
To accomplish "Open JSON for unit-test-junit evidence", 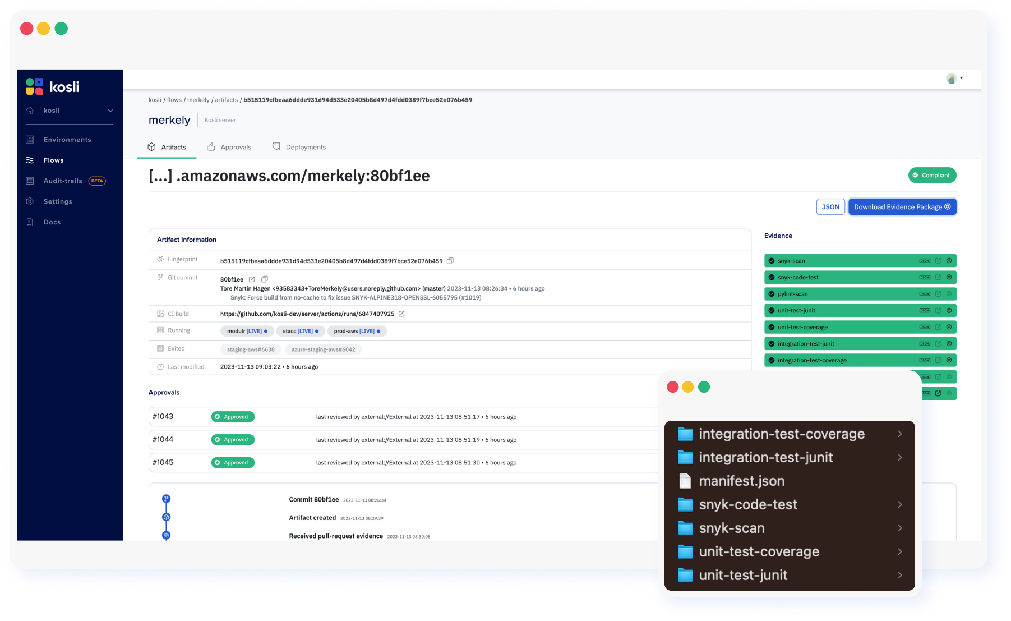I will click(x=925, y=310).
